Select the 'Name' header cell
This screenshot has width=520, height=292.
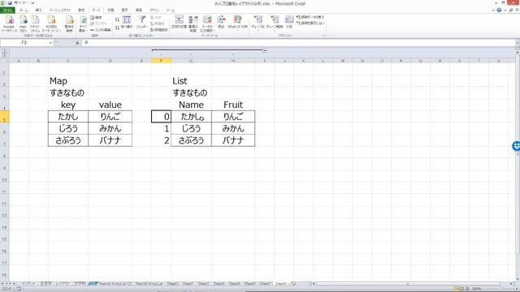191,105
